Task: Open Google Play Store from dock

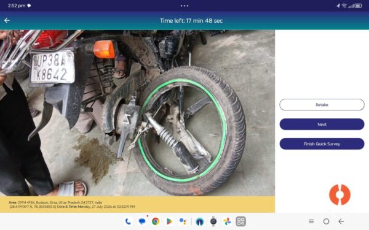Action: pyautogui.click(x=169, y=221)
